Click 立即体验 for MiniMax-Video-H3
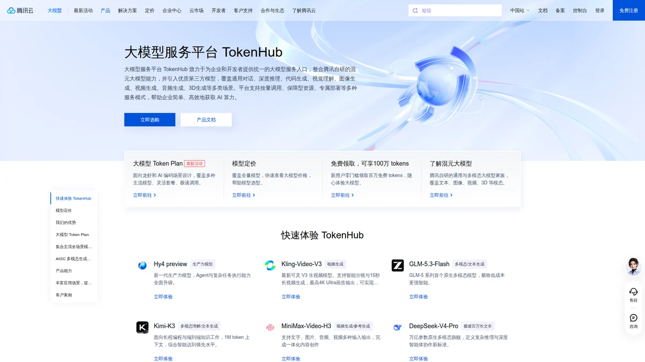The image size is (645, 362). [291, 359]
